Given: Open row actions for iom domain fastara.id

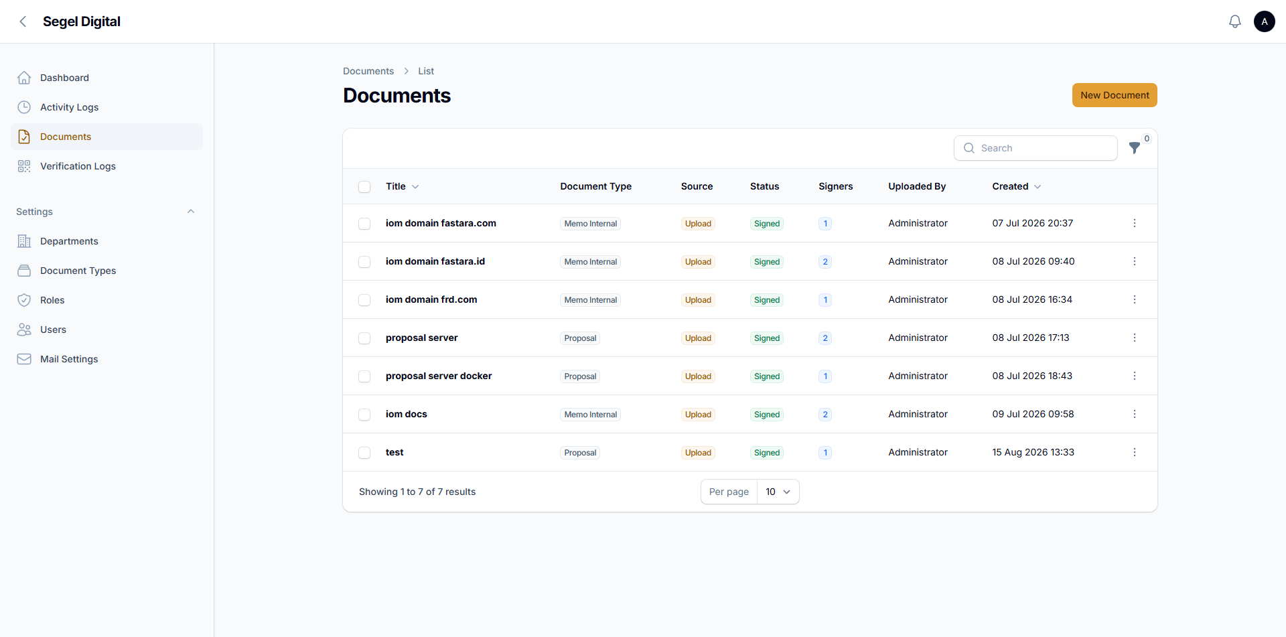Looking at the screenshot, I should (1135, 261).
